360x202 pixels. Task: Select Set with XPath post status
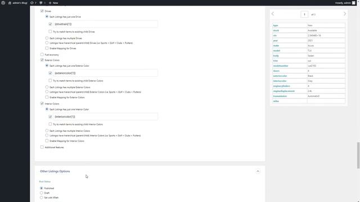coord(41,198)
